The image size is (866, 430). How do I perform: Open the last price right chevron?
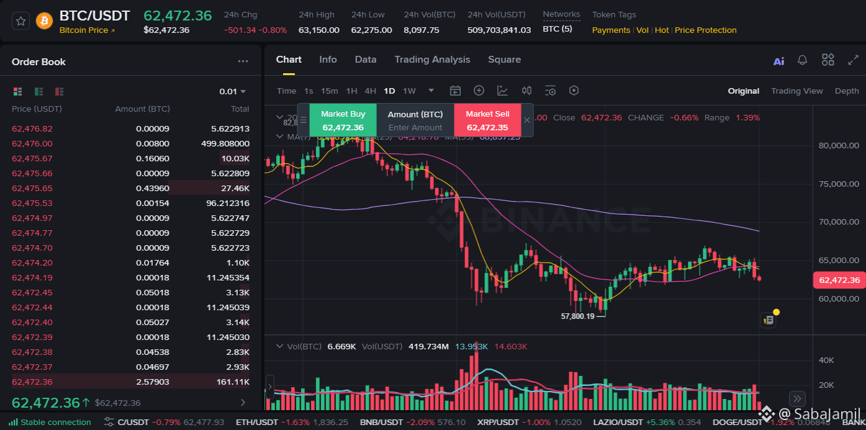(243, 403)
